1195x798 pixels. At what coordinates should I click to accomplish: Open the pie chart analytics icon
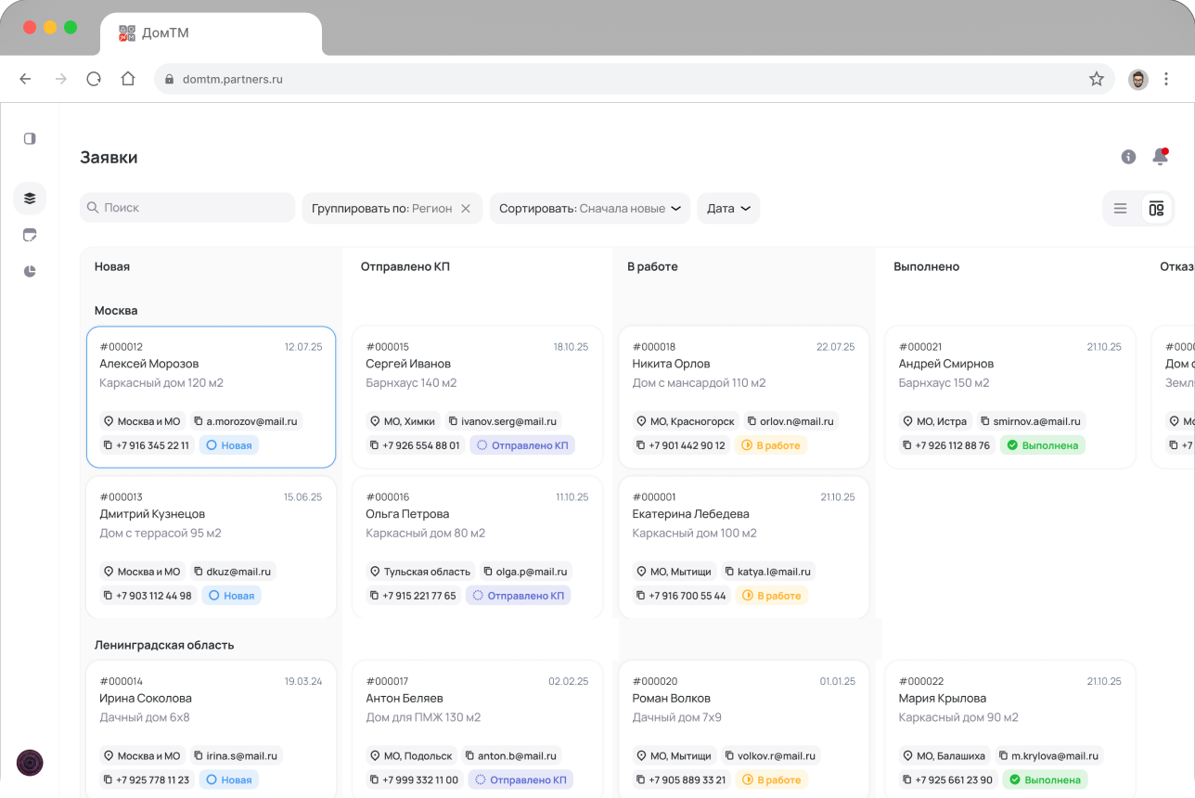coord(30,271)
